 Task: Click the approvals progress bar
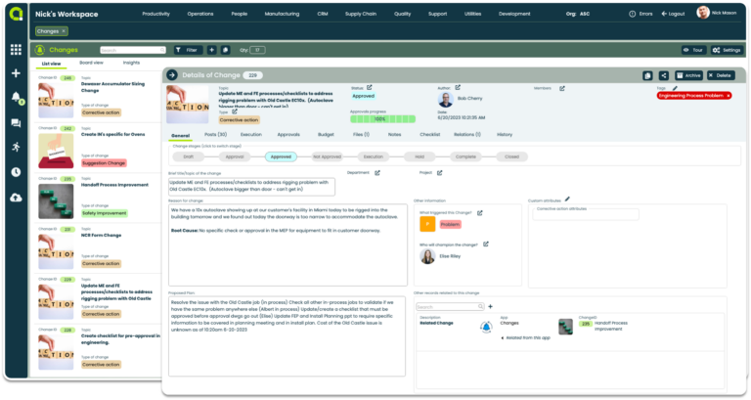point(382,118)
